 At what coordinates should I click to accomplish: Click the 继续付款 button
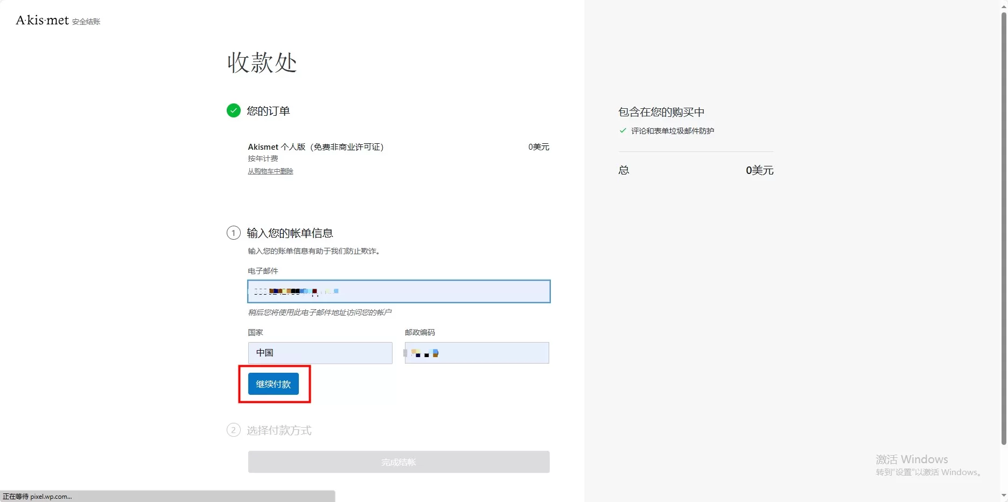274,384
